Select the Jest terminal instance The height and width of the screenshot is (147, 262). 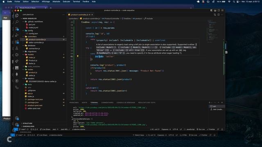[x=217, y=109]
